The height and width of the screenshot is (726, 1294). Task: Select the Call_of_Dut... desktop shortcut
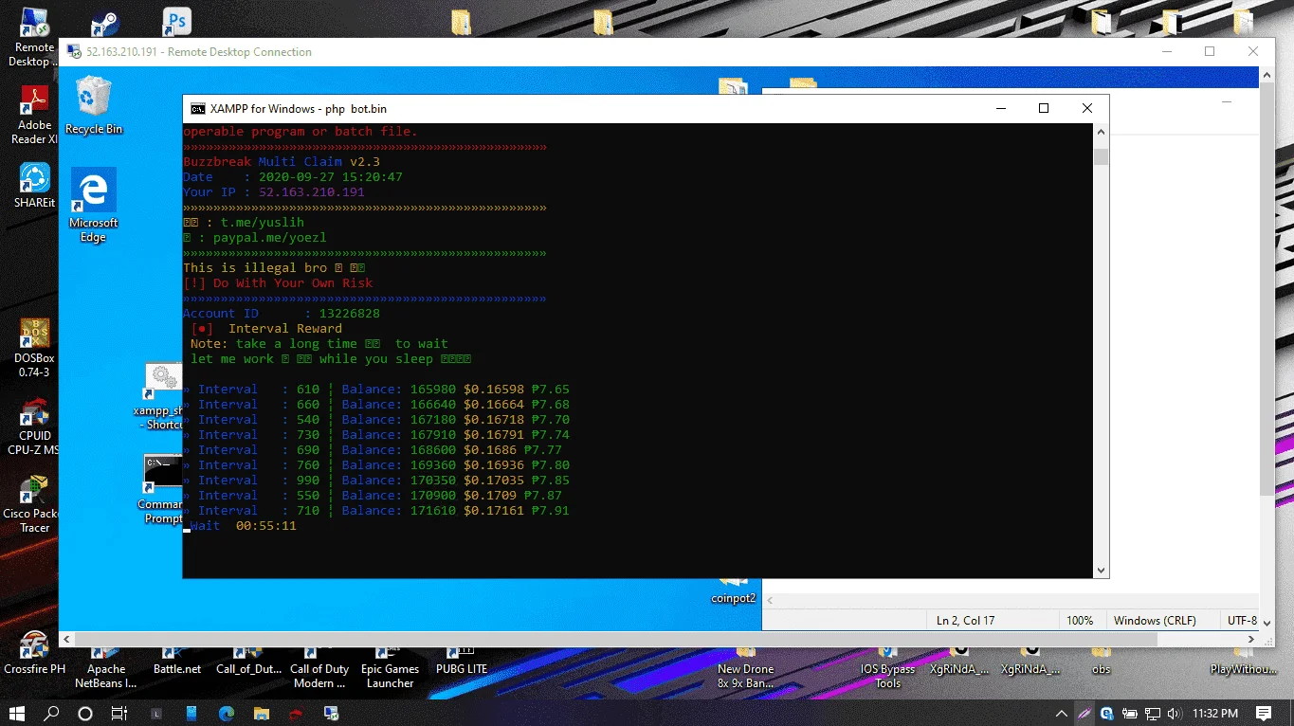pos(248,661)
